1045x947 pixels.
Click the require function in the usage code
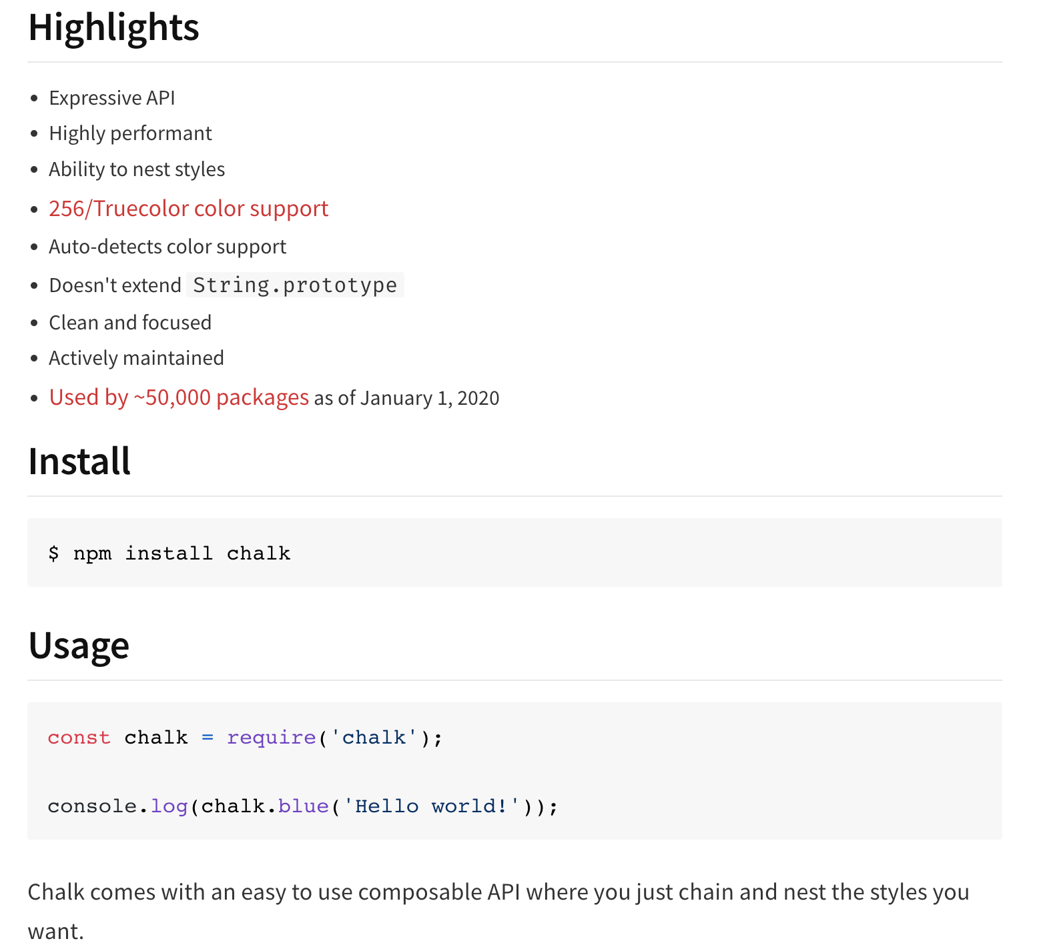[271, 738]
